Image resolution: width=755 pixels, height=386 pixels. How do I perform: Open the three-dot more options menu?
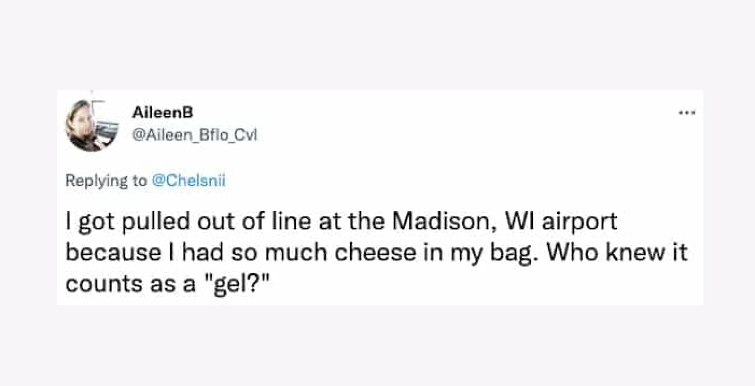[687, 113]
